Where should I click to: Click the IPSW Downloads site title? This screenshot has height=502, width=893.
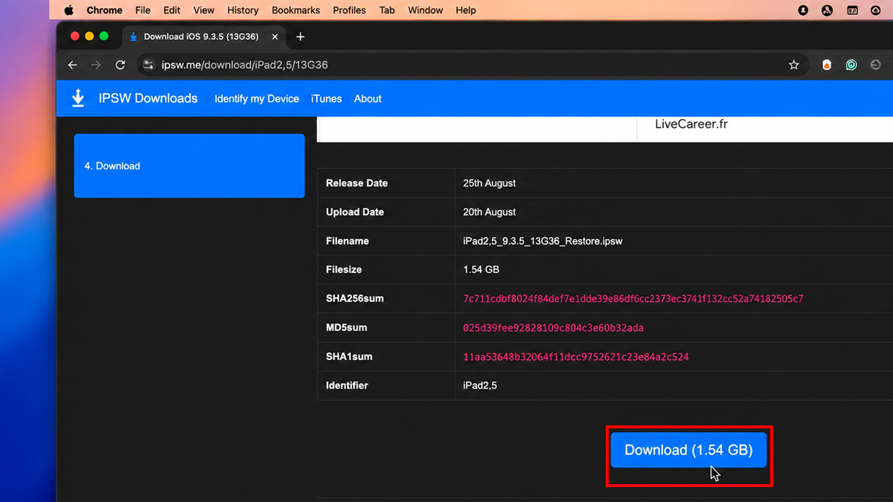coord(148,98)
